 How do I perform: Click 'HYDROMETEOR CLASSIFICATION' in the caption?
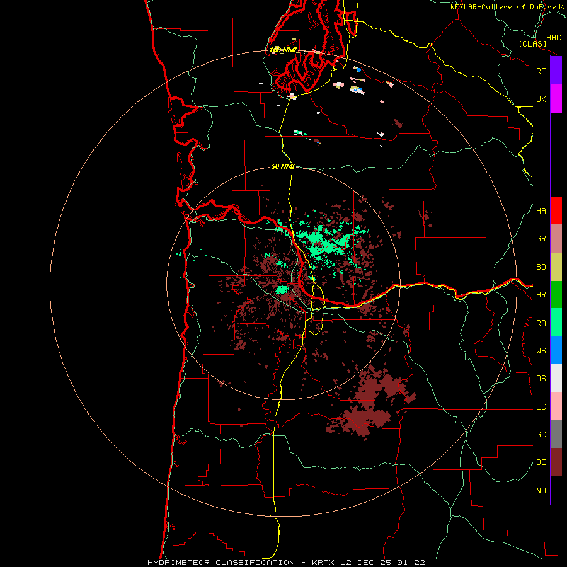[221, 563]
